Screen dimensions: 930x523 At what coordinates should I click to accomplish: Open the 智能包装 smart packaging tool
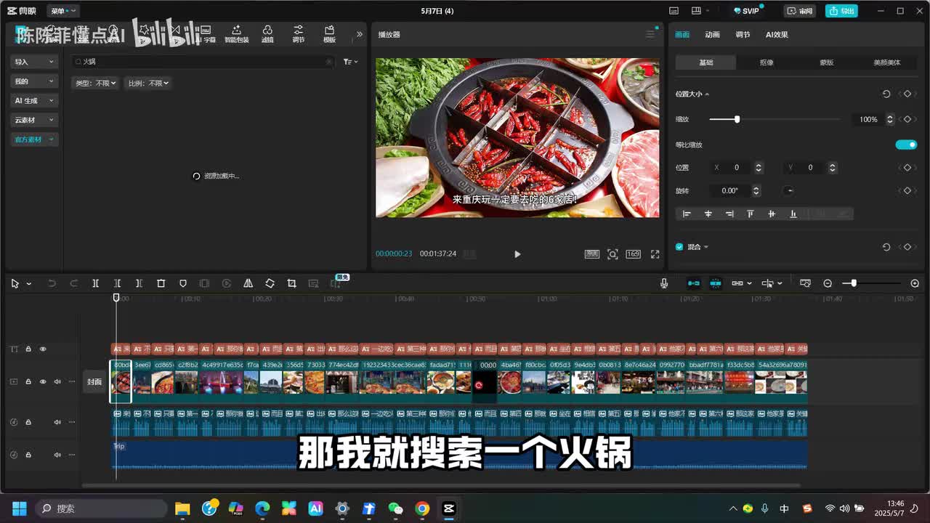click(236, 33)
